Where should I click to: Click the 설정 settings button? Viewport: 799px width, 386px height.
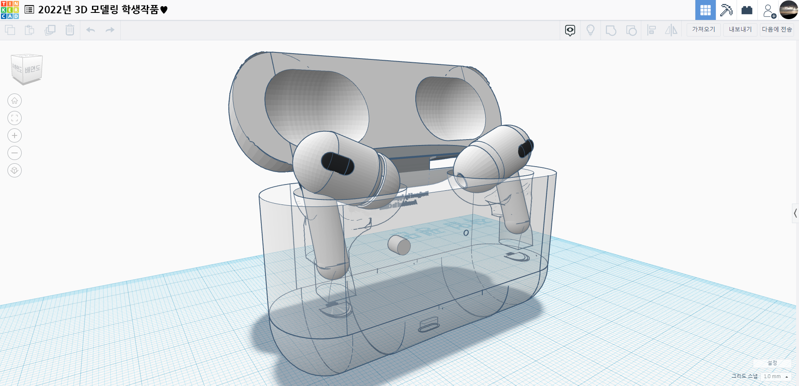(x=772, y=363)
